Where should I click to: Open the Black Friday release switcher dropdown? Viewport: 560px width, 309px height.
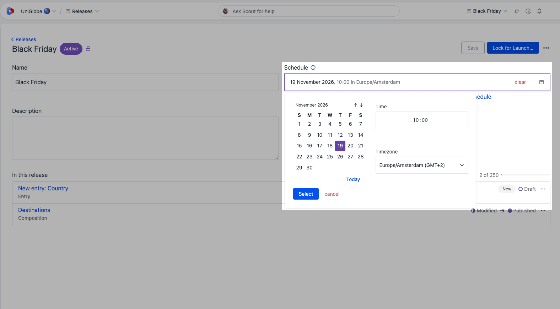[x=487, y=11]
